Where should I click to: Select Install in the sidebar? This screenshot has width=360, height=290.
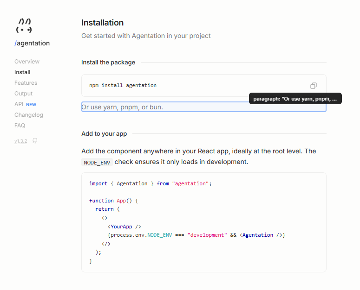click(22, 72)
